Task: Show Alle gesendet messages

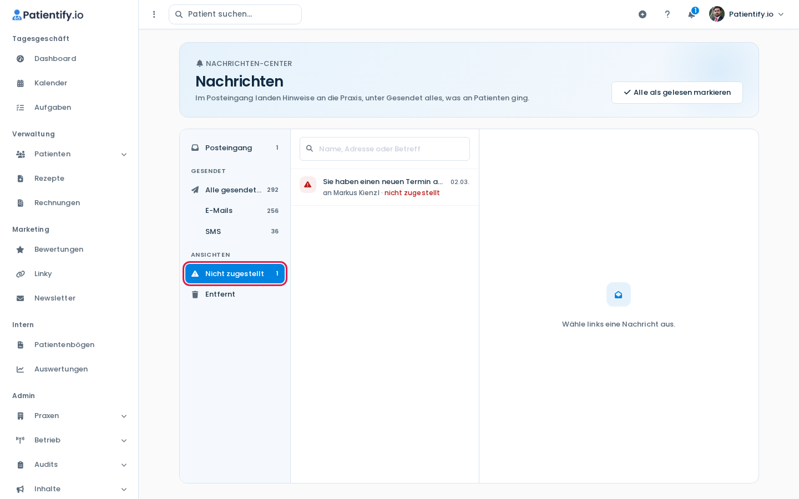Action: pos(235,190)
